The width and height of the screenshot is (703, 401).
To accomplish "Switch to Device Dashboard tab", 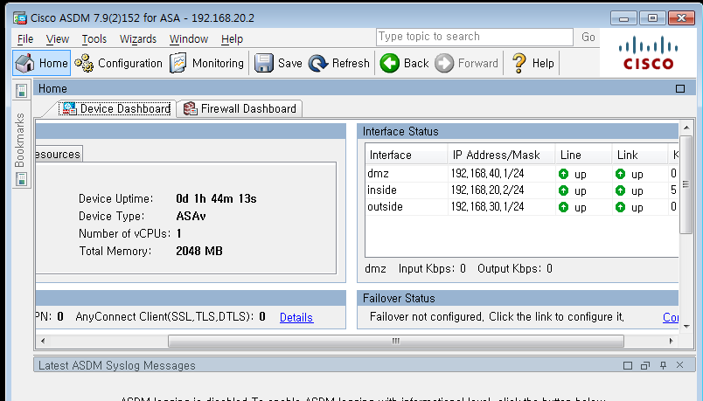I will (116, 108).
